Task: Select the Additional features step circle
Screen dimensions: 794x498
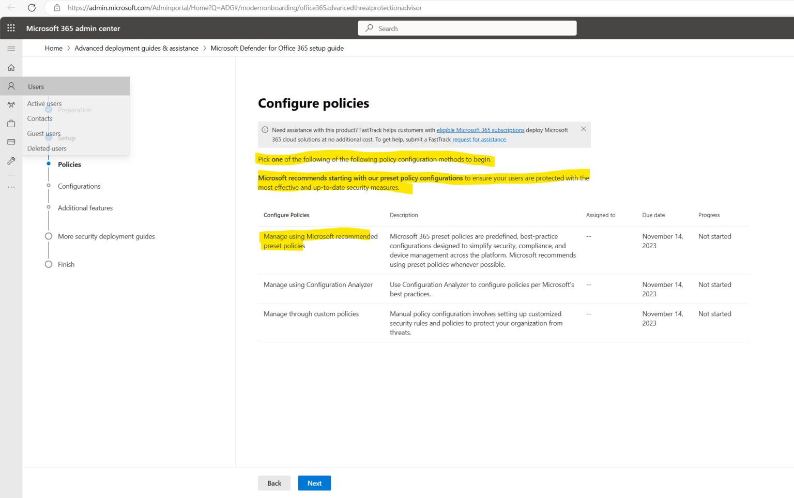Action: click(48, 207)
